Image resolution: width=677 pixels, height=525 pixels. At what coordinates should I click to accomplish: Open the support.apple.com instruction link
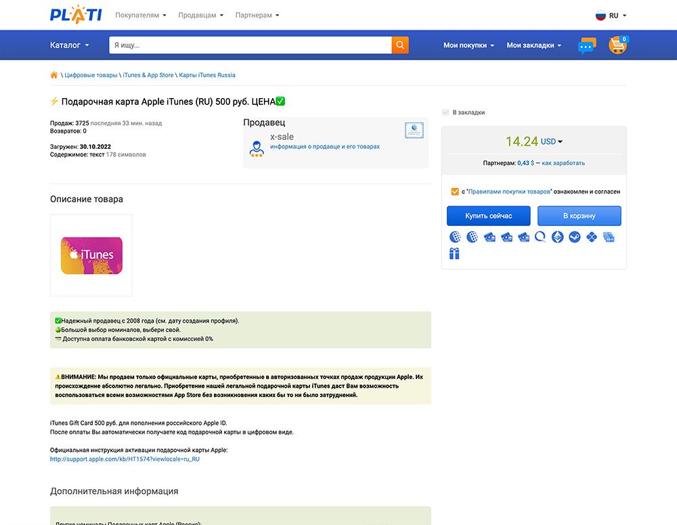click(x=125, y=459)
